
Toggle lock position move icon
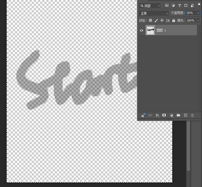pos(162,20)
